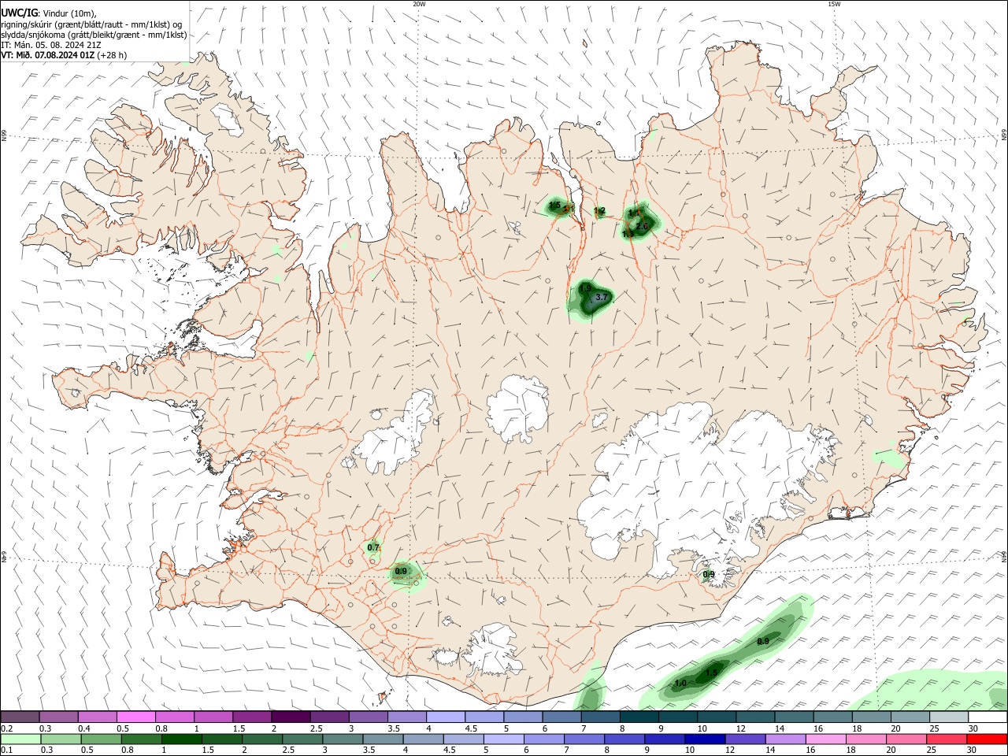Click the UWC/IG title text
Viewport: 1008px width, 756px height.
[x=20, y=13]
